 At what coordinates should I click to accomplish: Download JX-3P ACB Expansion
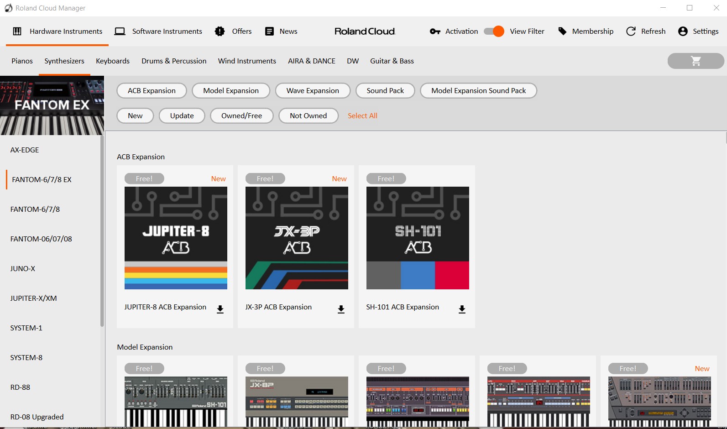(x=341, y=309)
